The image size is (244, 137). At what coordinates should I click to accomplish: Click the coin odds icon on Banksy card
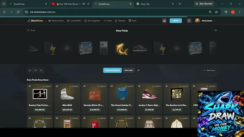coord(43,86)
